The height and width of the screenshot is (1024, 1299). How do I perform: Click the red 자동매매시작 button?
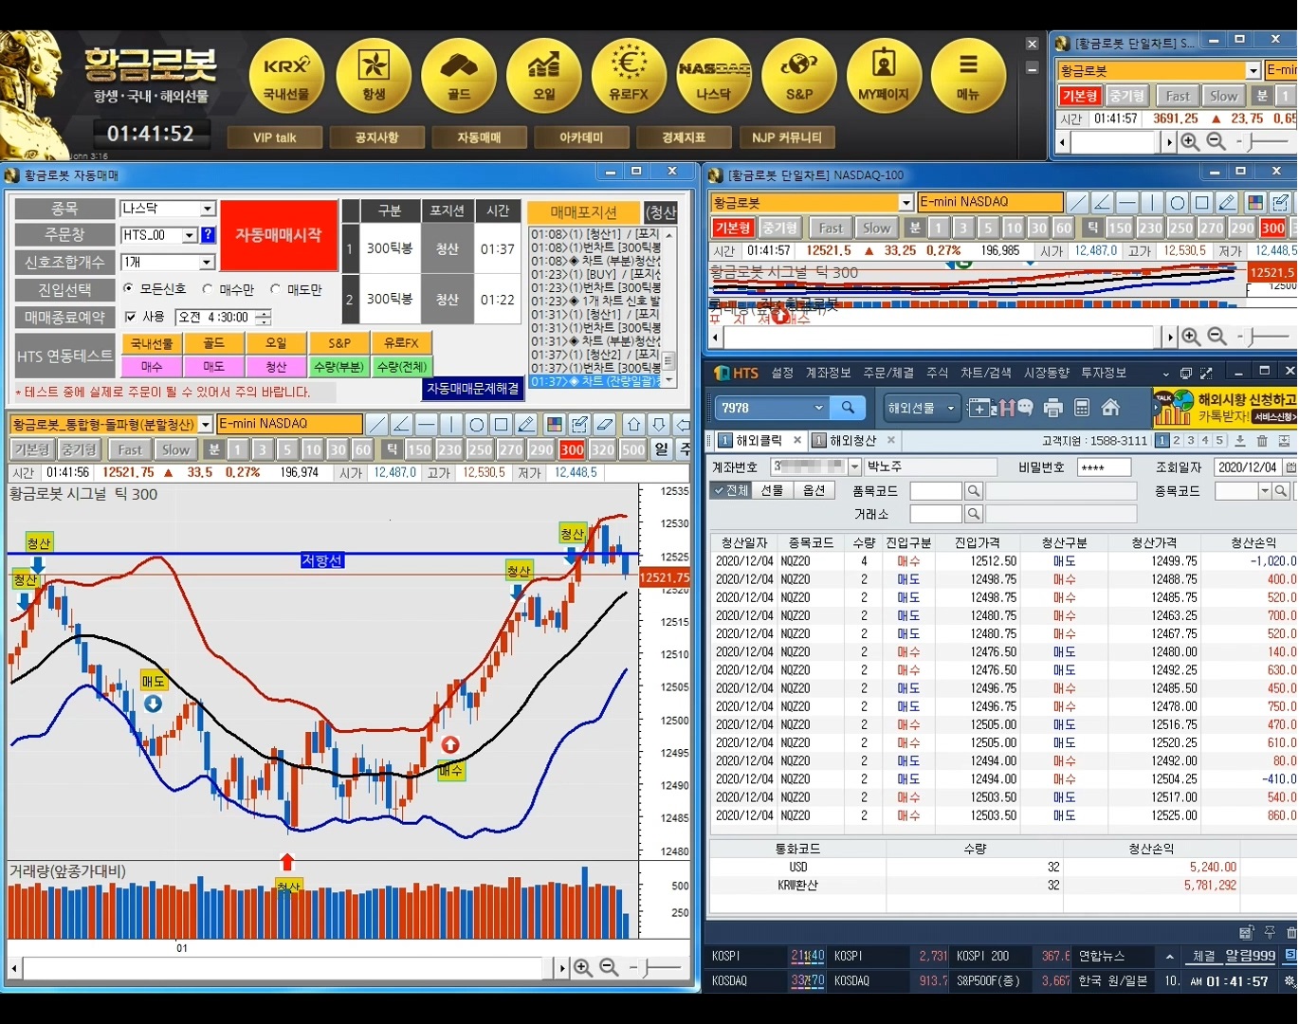(x=279, y=235)
